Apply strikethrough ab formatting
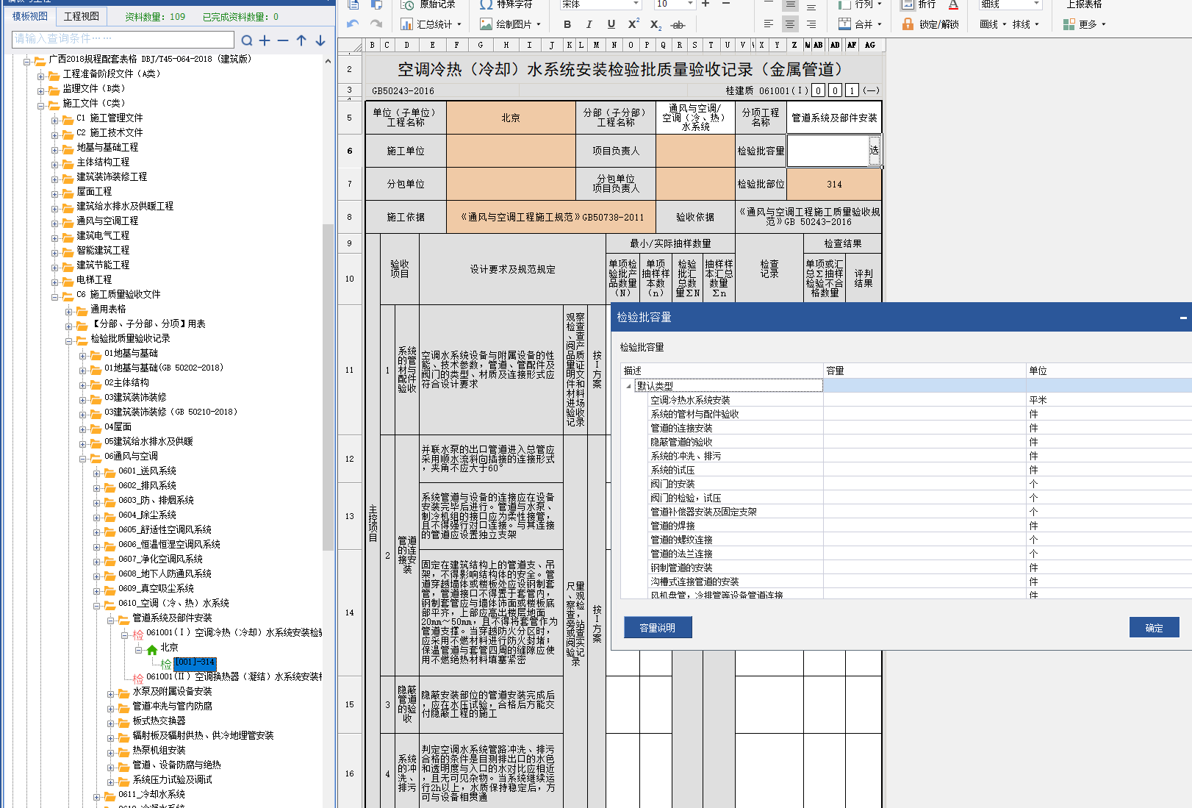1192x808 pixels. coord(678,24)
